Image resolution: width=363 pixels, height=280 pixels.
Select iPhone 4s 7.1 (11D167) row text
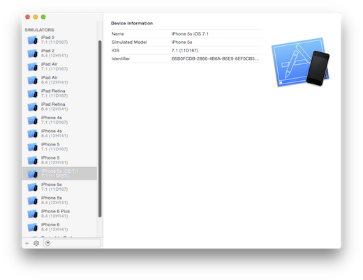point(54,120)
